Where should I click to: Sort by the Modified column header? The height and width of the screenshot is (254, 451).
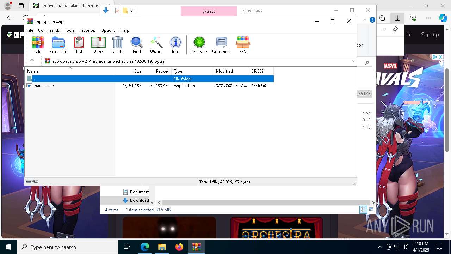click(231, 71)
